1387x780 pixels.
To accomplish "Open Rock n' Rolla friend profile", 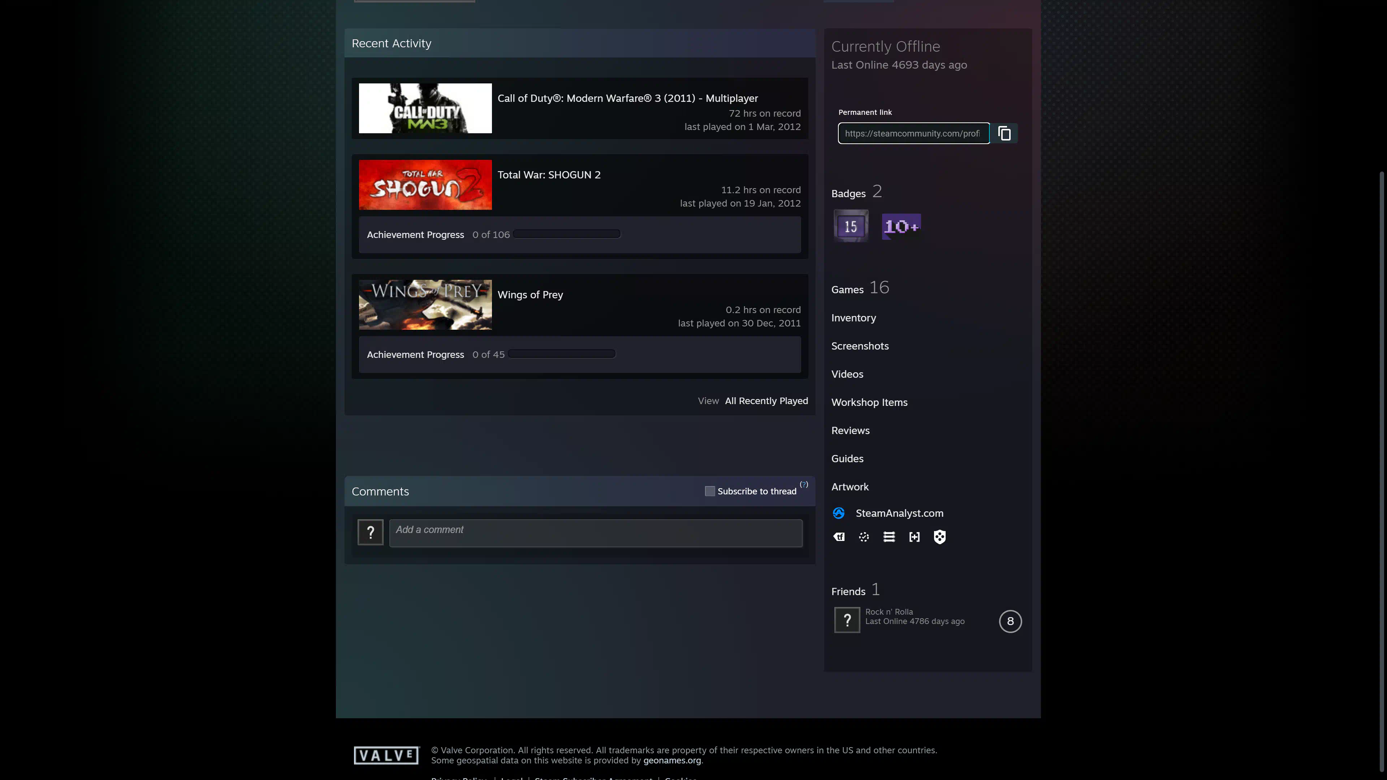I will [x=889, y=611].
